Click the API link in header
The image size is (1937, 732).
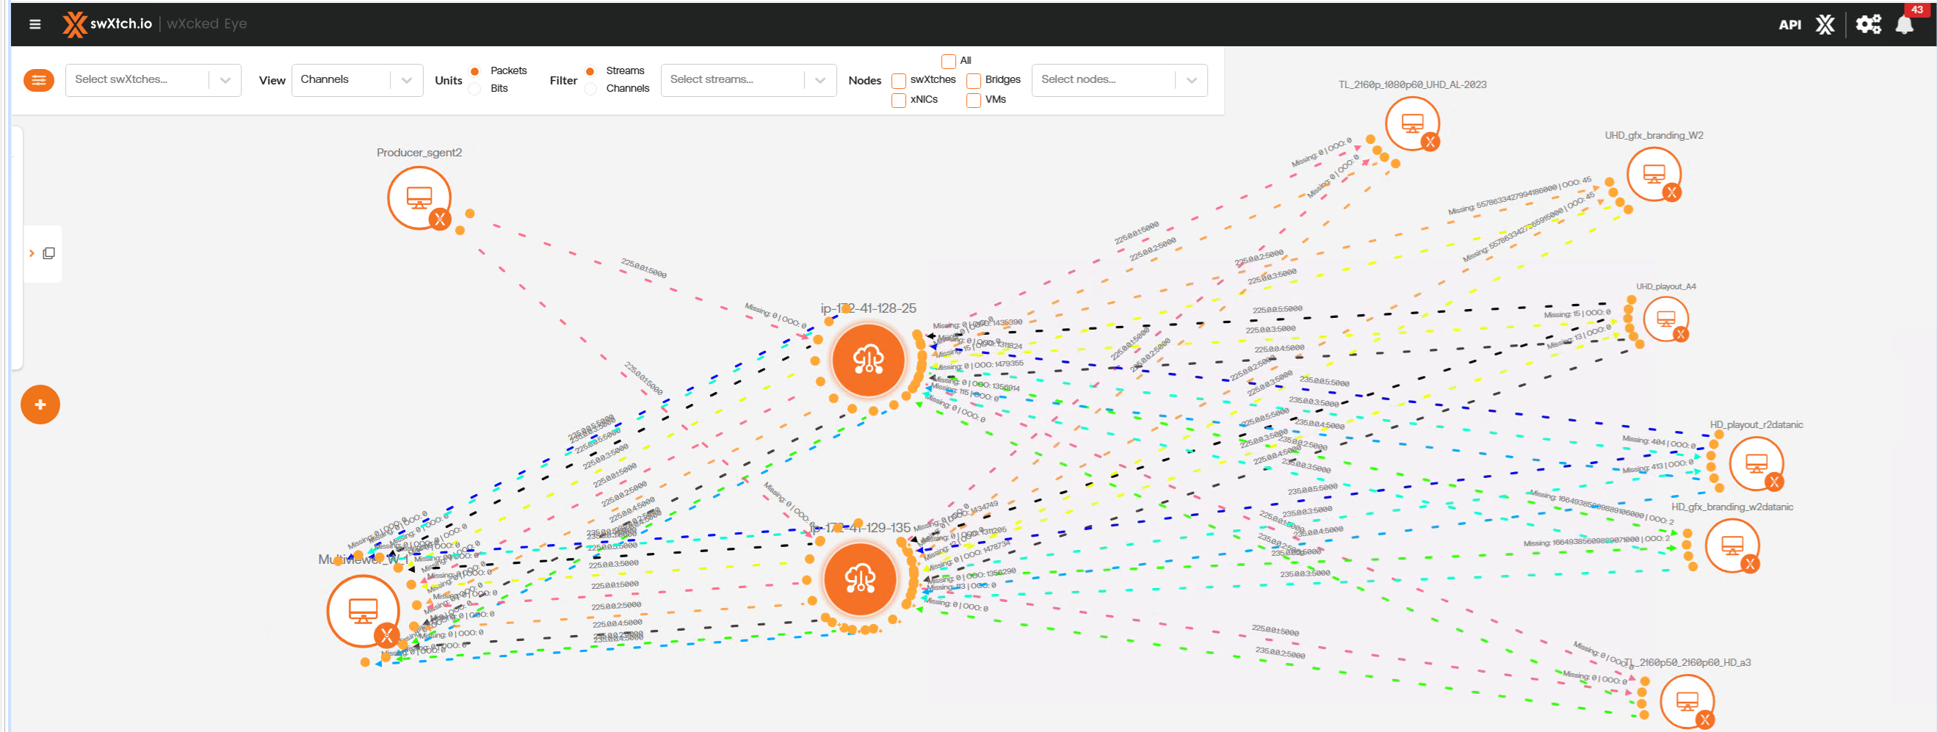click(1789, 25)
